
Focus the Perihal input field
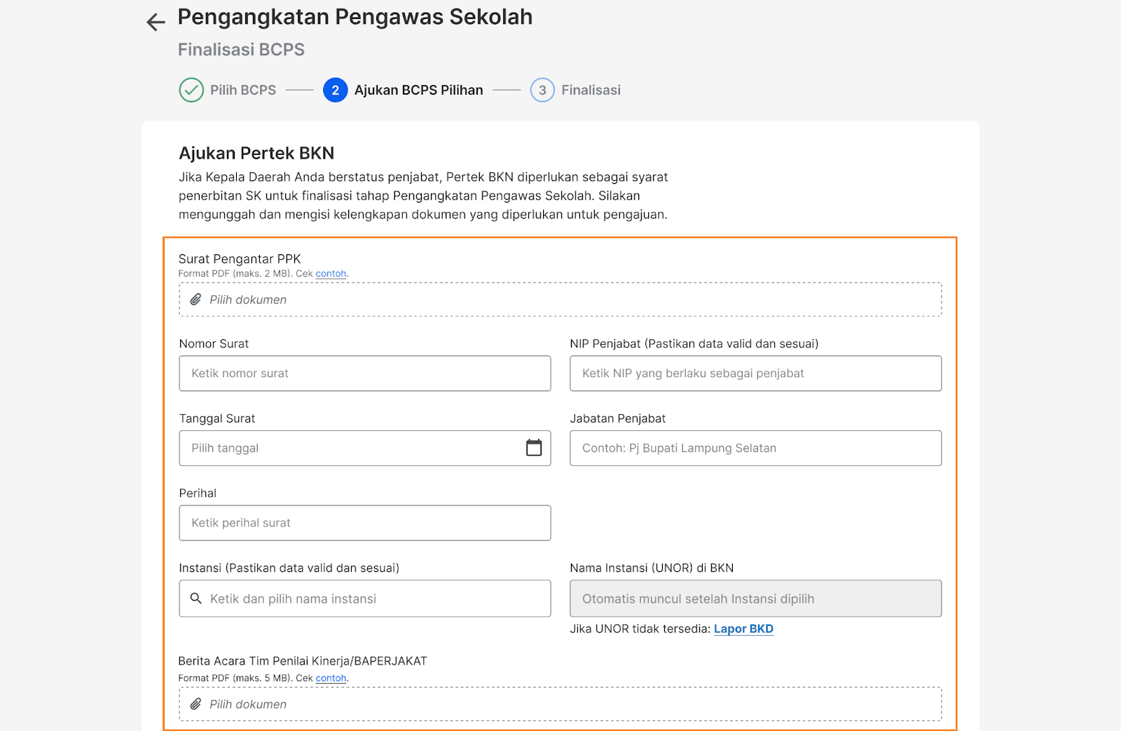coord(365,523)
